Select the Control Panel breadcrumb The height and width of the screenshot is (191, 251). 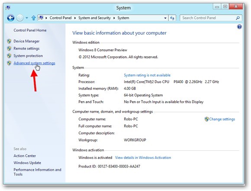point(61,18)
